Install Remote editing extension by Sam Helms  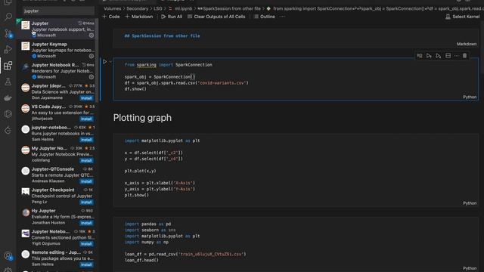[86, 264]
